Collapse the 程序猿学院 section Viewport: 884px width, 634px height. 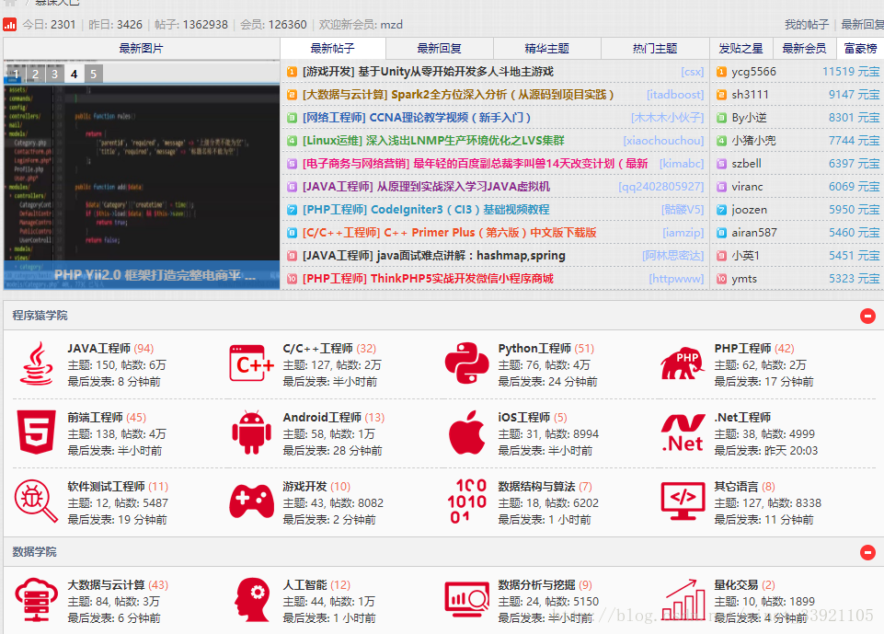click(x=867, y=316)
